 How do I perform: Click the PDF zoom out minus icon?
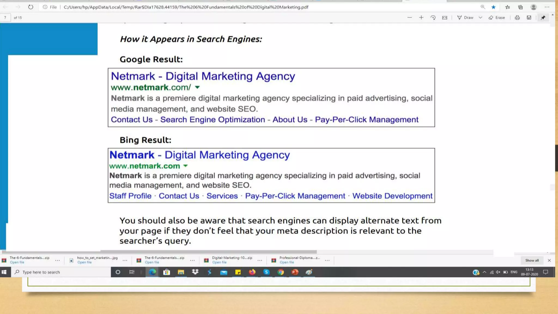point(410,17)
